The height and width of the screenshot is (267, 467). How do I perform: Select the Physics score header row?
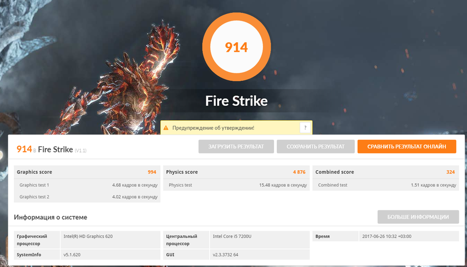236,172
